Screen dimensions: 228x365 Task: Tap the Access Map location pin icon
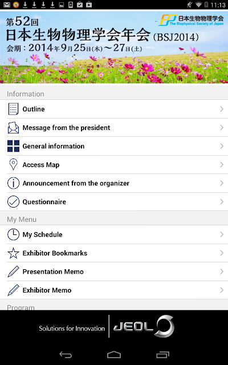pos(13,165)
